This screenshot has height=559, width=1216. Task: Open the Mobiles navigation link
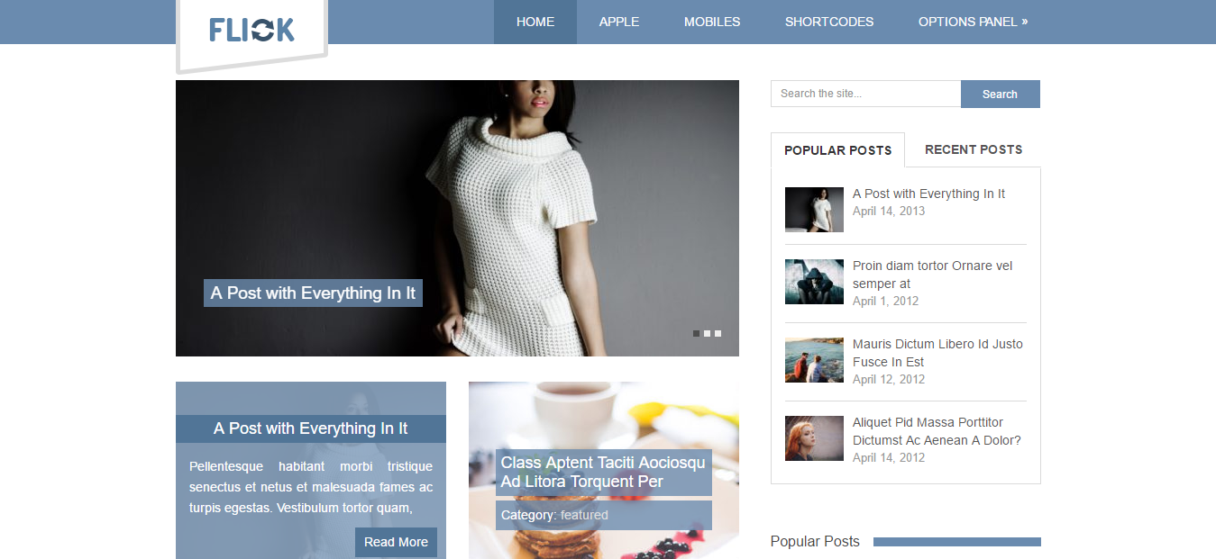click(x=711, y=22)
